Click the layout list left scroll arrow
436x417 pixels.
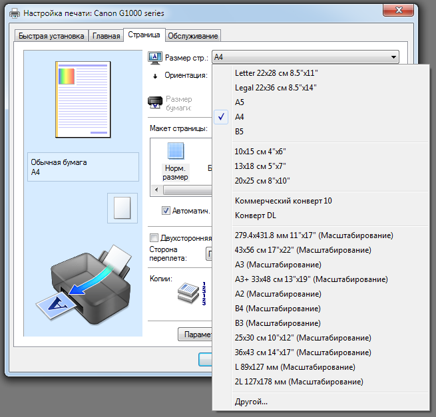(x=156, y=190)
